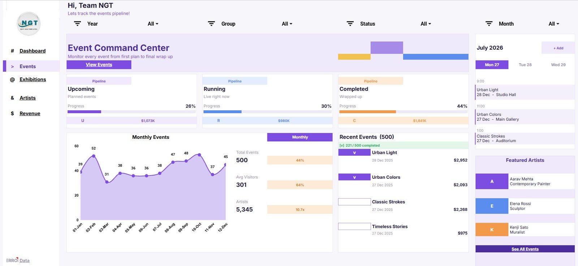This screenshot has height=266, width=578.
Task: Click the 02-Feb data point labeled 52
Action: [x=94, y=156]
